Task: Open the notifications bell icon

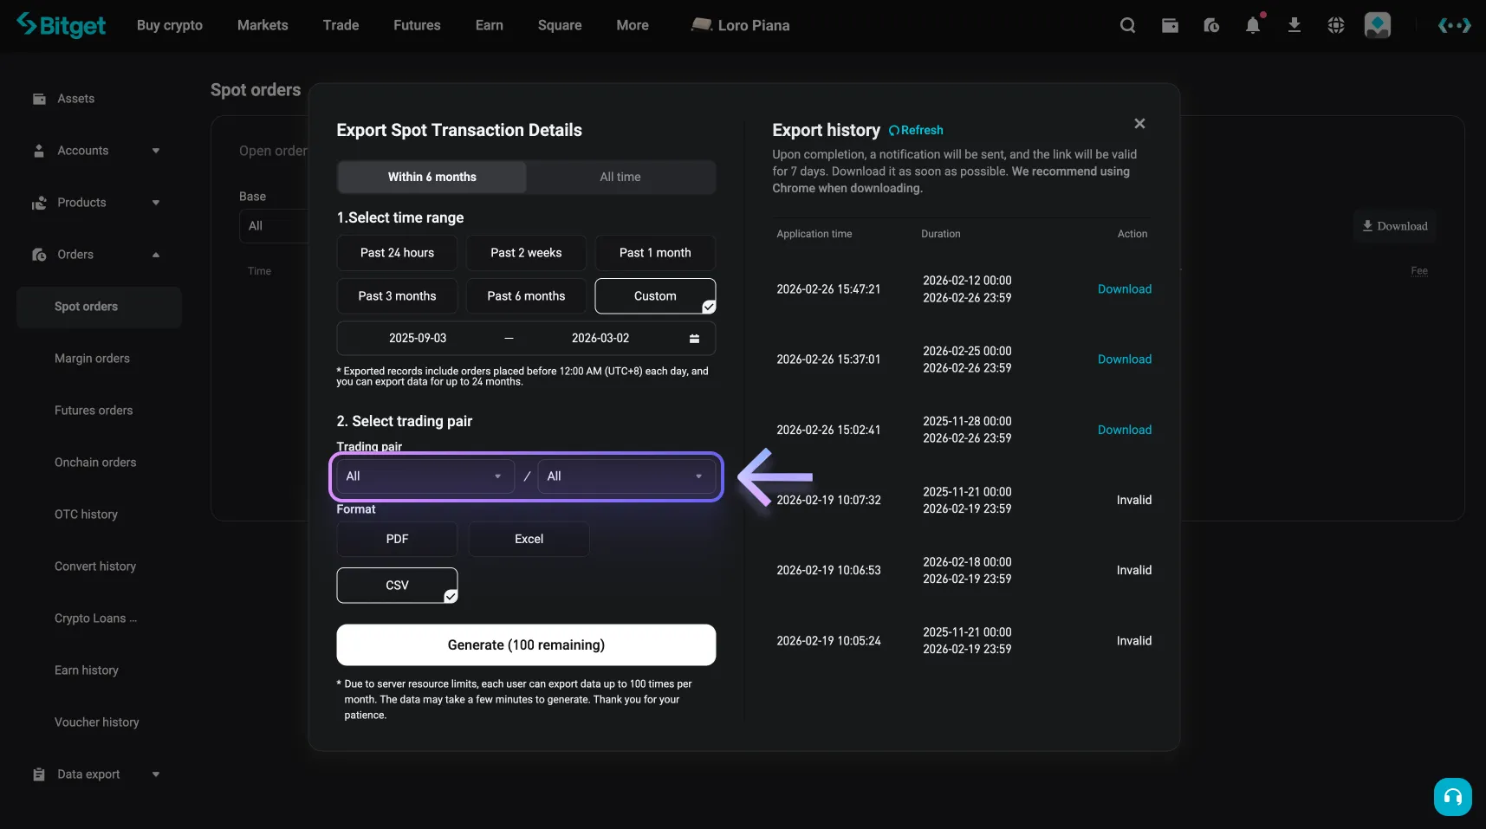Action: click(1253, 25)
